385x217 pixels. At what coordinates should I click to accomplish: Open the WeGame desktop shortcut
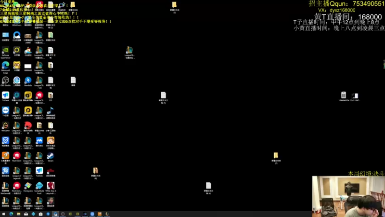pyautogui.click(x=5, y=126)
